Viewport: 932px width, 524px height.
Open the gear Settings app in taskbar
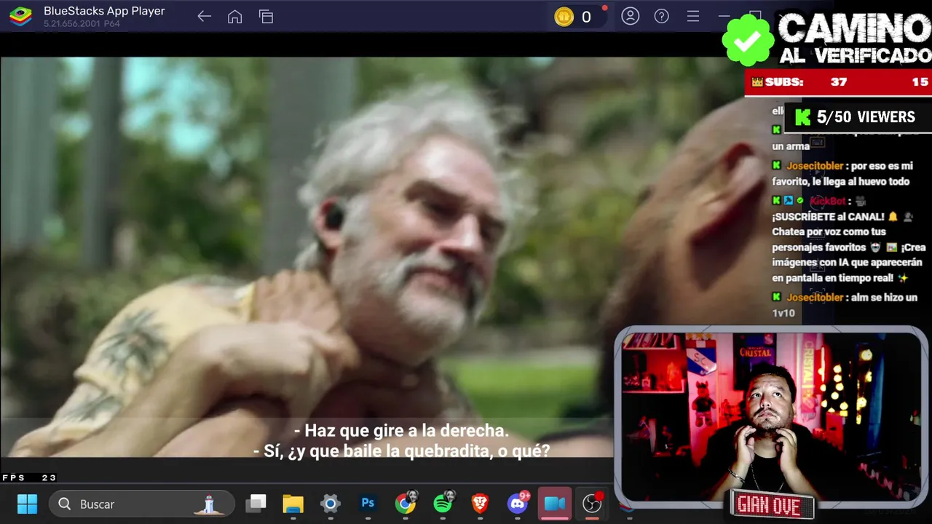331,504
